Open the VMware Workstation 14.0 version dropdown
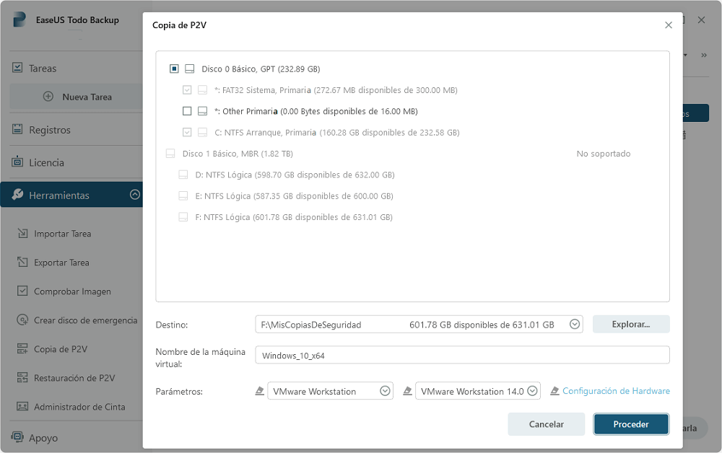Viewport: 722px width, 453px height. coord(533,391)
